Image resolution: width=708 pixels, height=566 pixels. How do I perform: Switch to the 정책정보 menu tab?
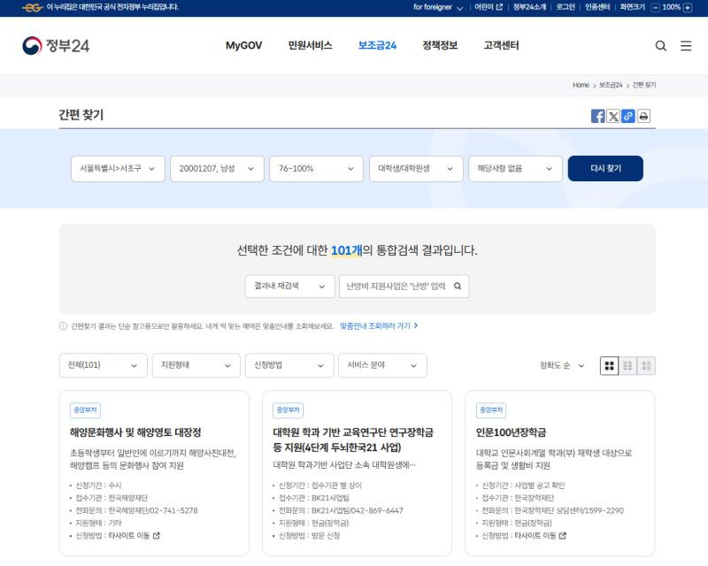439,44
